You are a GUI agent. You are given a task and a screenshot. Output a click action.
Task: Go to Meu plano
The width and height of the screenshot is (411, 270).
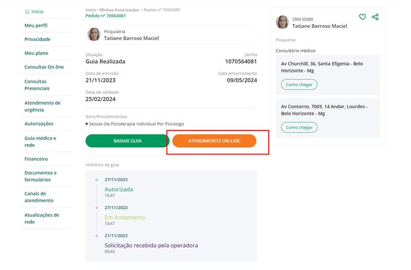click(36, 53)
